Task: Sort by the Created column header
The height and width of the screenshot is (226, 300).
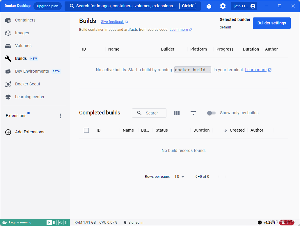Action: pos(237,130)
